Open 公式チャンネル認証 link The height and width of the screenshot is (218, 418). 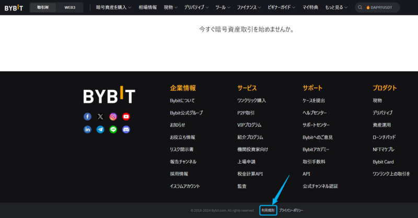(x=320, y=186)
